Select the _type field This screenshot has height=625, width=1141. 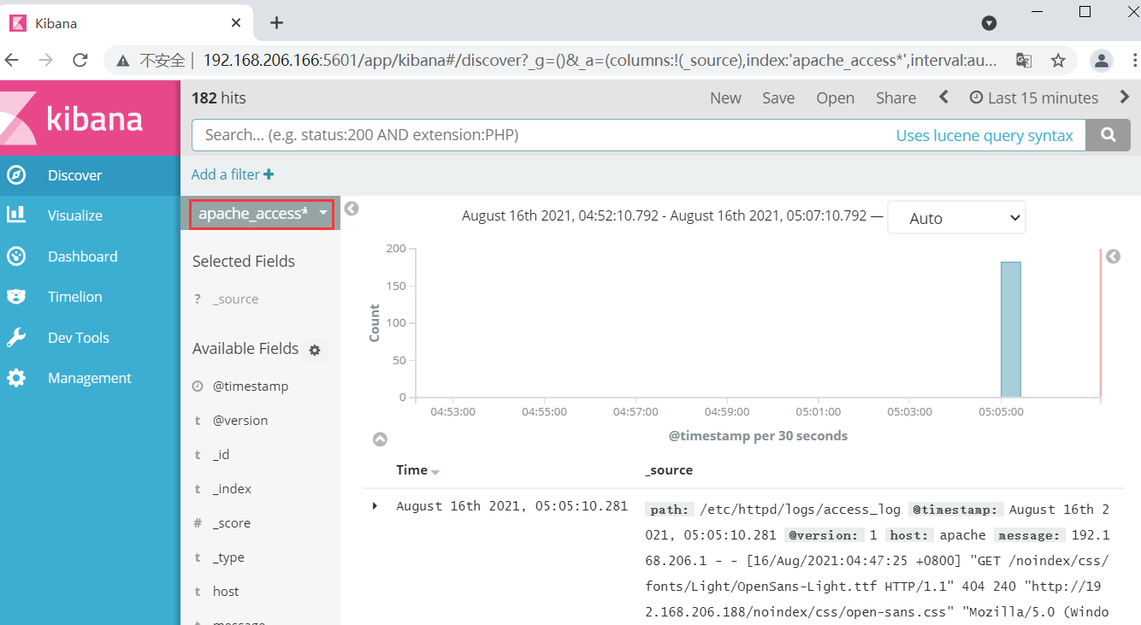(x=228, y=557)
